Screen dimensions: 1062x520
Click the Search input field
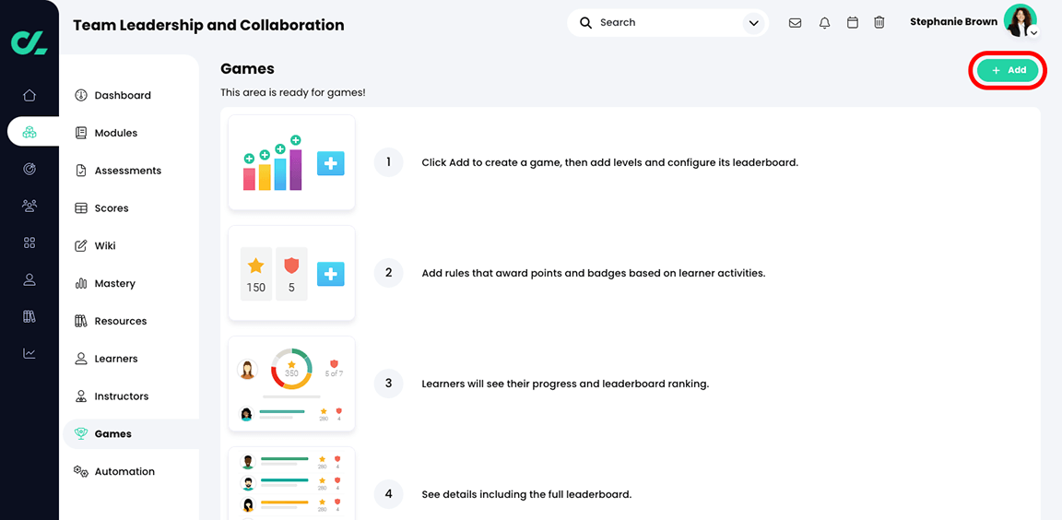coord(664,23)
